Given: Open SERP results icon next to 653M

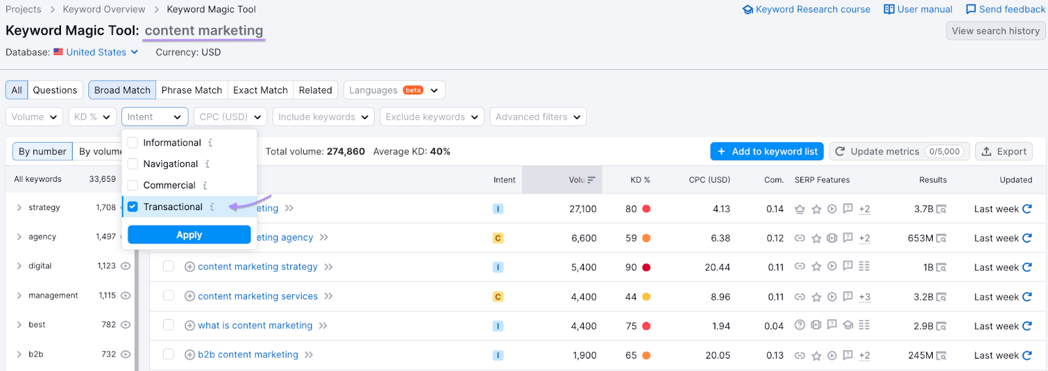Looking at the screenshot, I should click(x=941, y=238).
